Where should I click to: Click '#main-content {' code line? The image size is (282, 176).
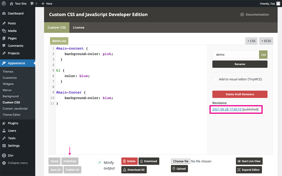72,48
